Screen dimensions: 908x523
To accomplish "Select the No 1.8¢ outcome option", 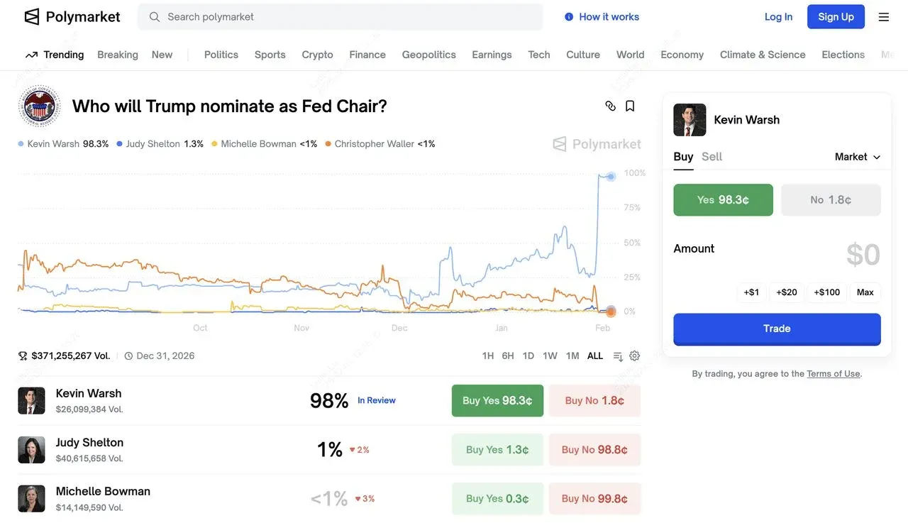I will tap(831, 199).
